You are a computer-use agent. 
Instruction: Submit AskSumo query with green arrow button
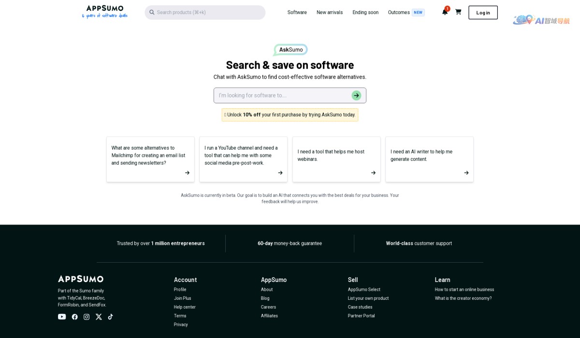tap(356, 96)
